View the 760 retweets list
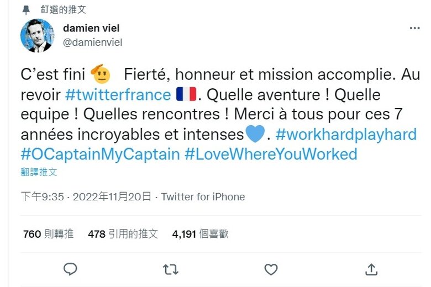 click(48, 234)
